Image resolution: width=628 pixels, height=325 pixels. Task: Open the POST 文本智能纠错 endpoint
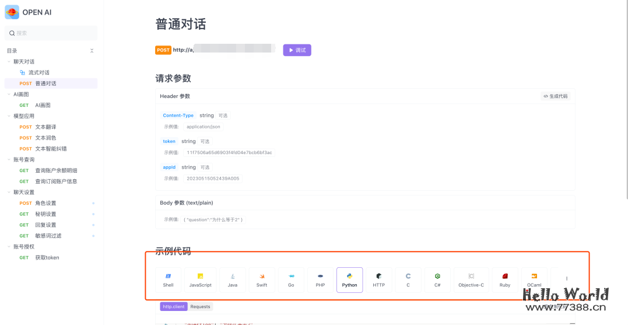[x=51, y=149]
